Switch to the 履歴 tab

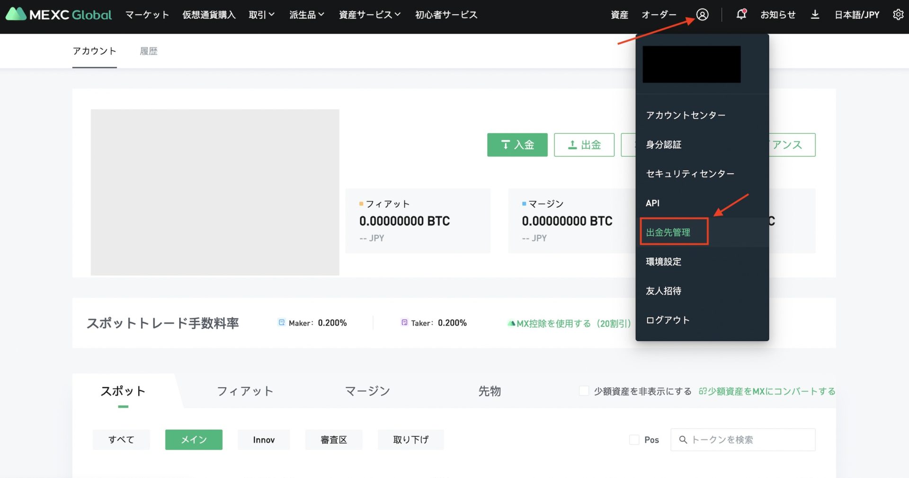pos(149,51)
